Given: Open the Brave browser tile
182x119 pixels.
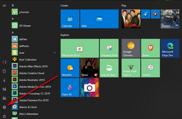Looking at the screenshot, I should pos(150,48).
